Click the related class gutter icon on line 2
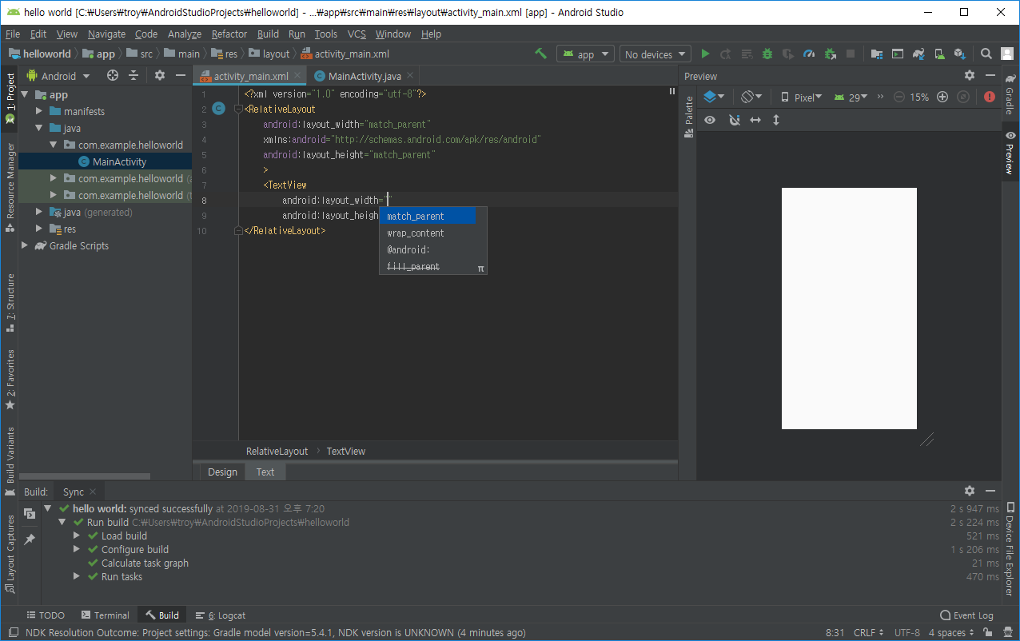The height and width of the screenshot is (641, 1020). click(218, 109)
